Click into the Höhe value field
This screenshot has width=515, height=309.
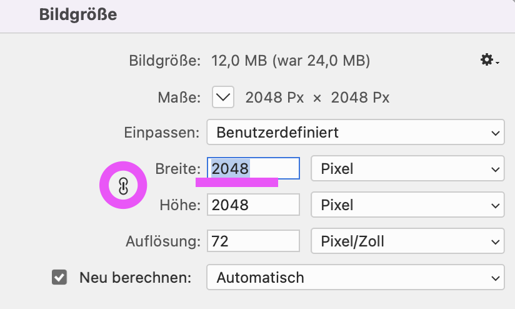tap(253, 205)
